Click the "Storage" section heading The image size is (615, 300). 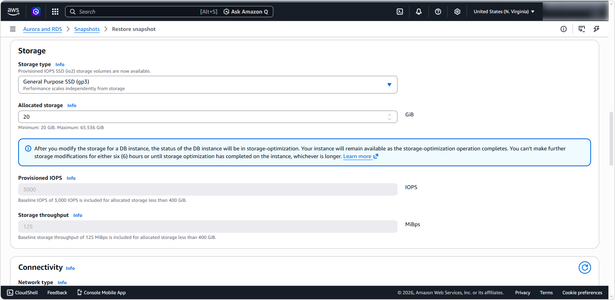(x=32, y=51)
